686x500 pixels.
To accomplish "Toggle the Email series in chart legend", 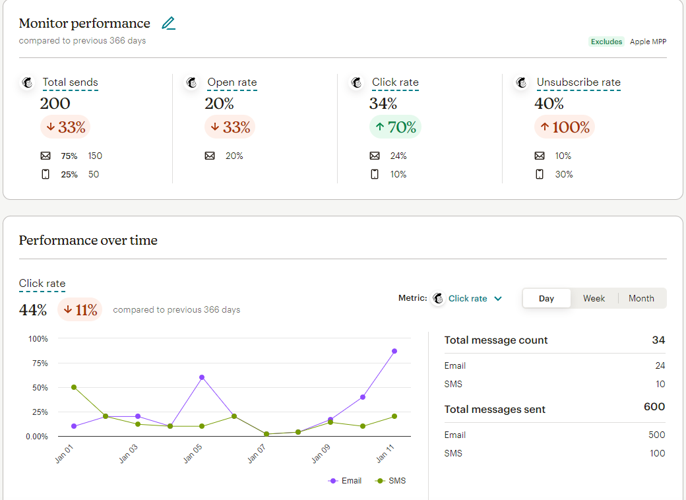I will pos(345,481).
